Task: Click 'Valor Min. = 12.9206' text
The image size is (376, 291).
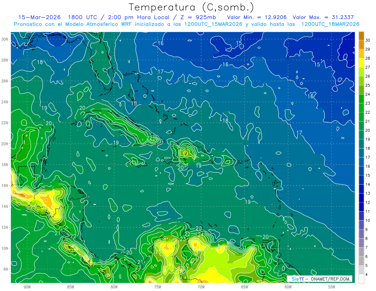Action: 257,17
